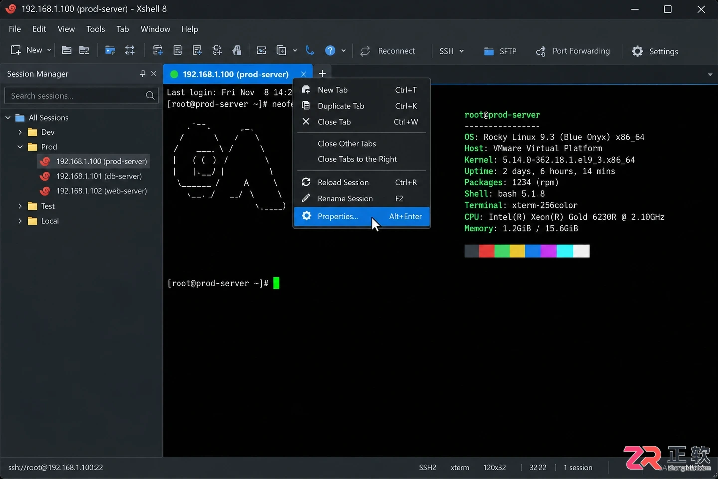Image resolution: width=718 pixels, height=479 pixels.
Task: Click the blue phone handset toolbar icon
Action: (x=310, y=50)
